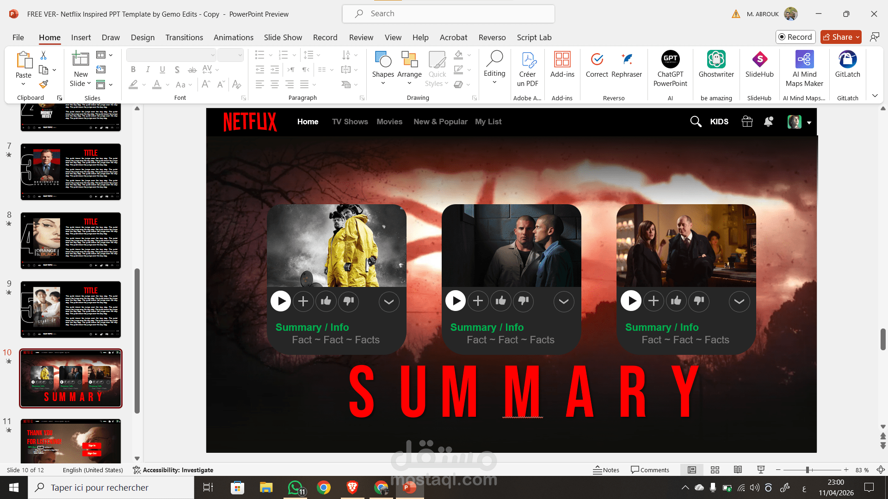Screen dimensions: 888x499
Task: Click the zoom in plus button
Action: click(x=846, y=470)
